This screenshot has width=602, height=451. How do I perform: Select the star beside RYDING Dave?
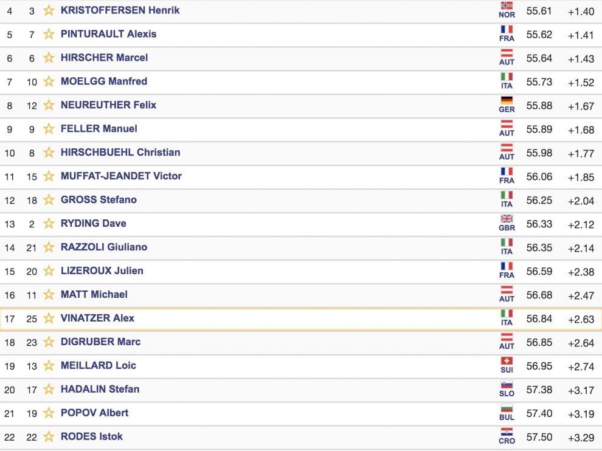pyautogui.click(x=49, y=224)
